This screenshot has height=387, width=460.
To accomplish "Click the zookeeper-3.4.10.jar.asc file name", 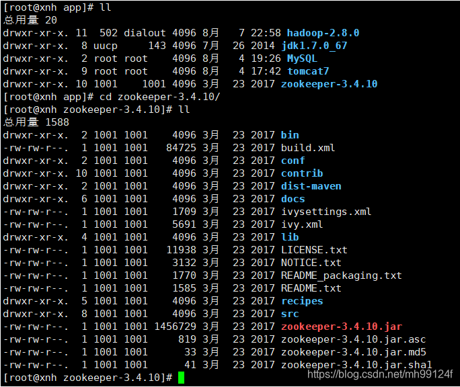I will 354,339.
